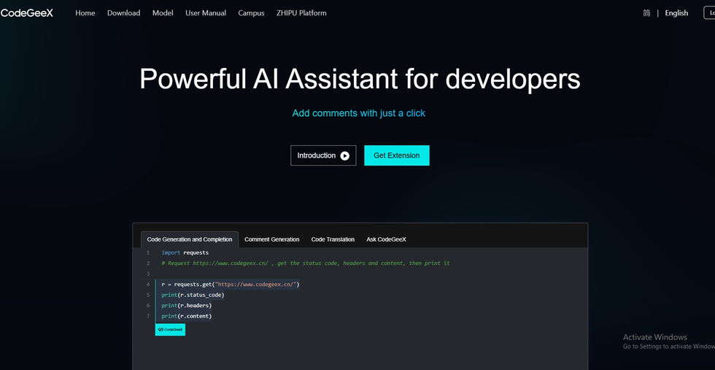Click the Get Extension button
The width and height of the screenshot is (715, 370).
point(397,155)
